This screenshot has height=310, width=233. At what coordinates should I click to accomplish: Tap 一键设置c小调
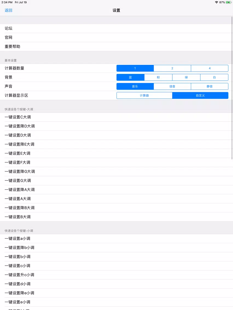(116, 266)
